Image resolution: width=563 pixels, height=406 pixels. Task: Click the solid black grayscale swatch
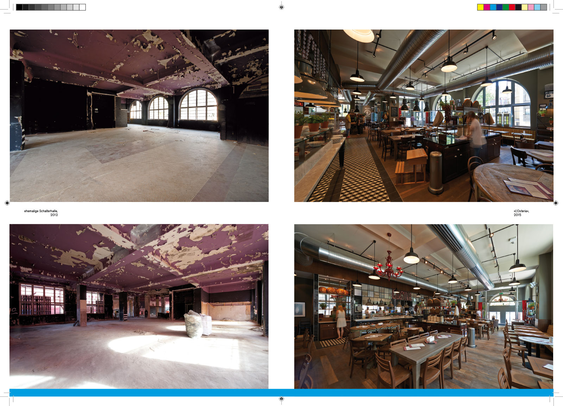[19, 7]
